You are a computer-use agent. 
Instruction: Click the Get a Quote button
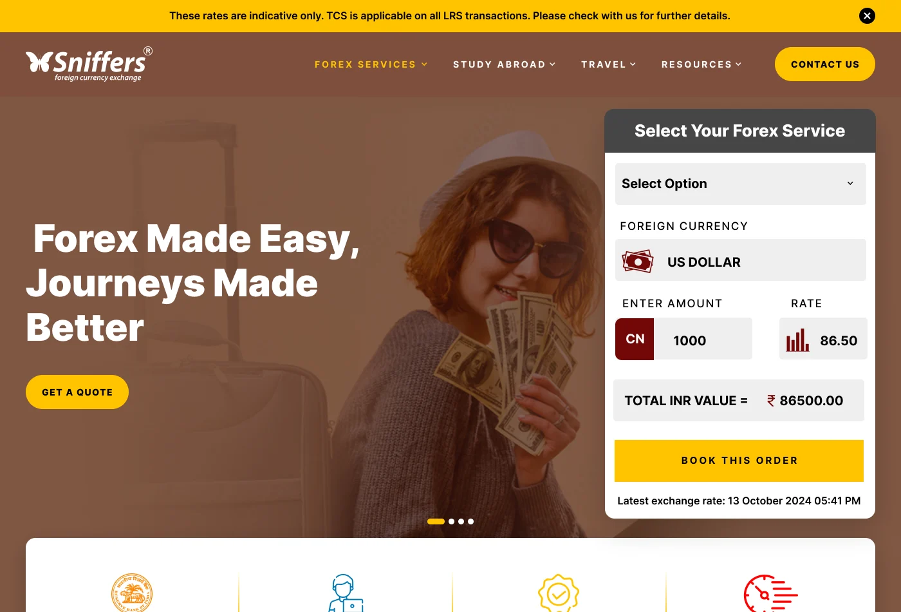pyautogui.click(x=77, y=392)
